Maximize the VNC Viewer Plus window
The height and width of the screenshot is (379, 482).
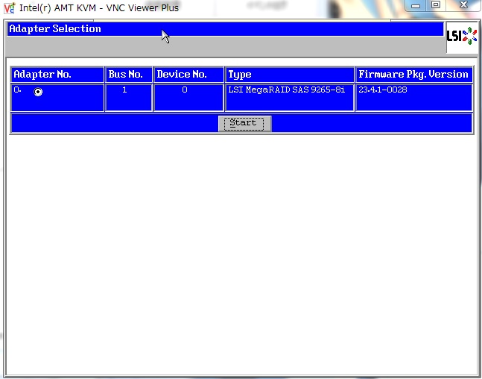[436, 5]
